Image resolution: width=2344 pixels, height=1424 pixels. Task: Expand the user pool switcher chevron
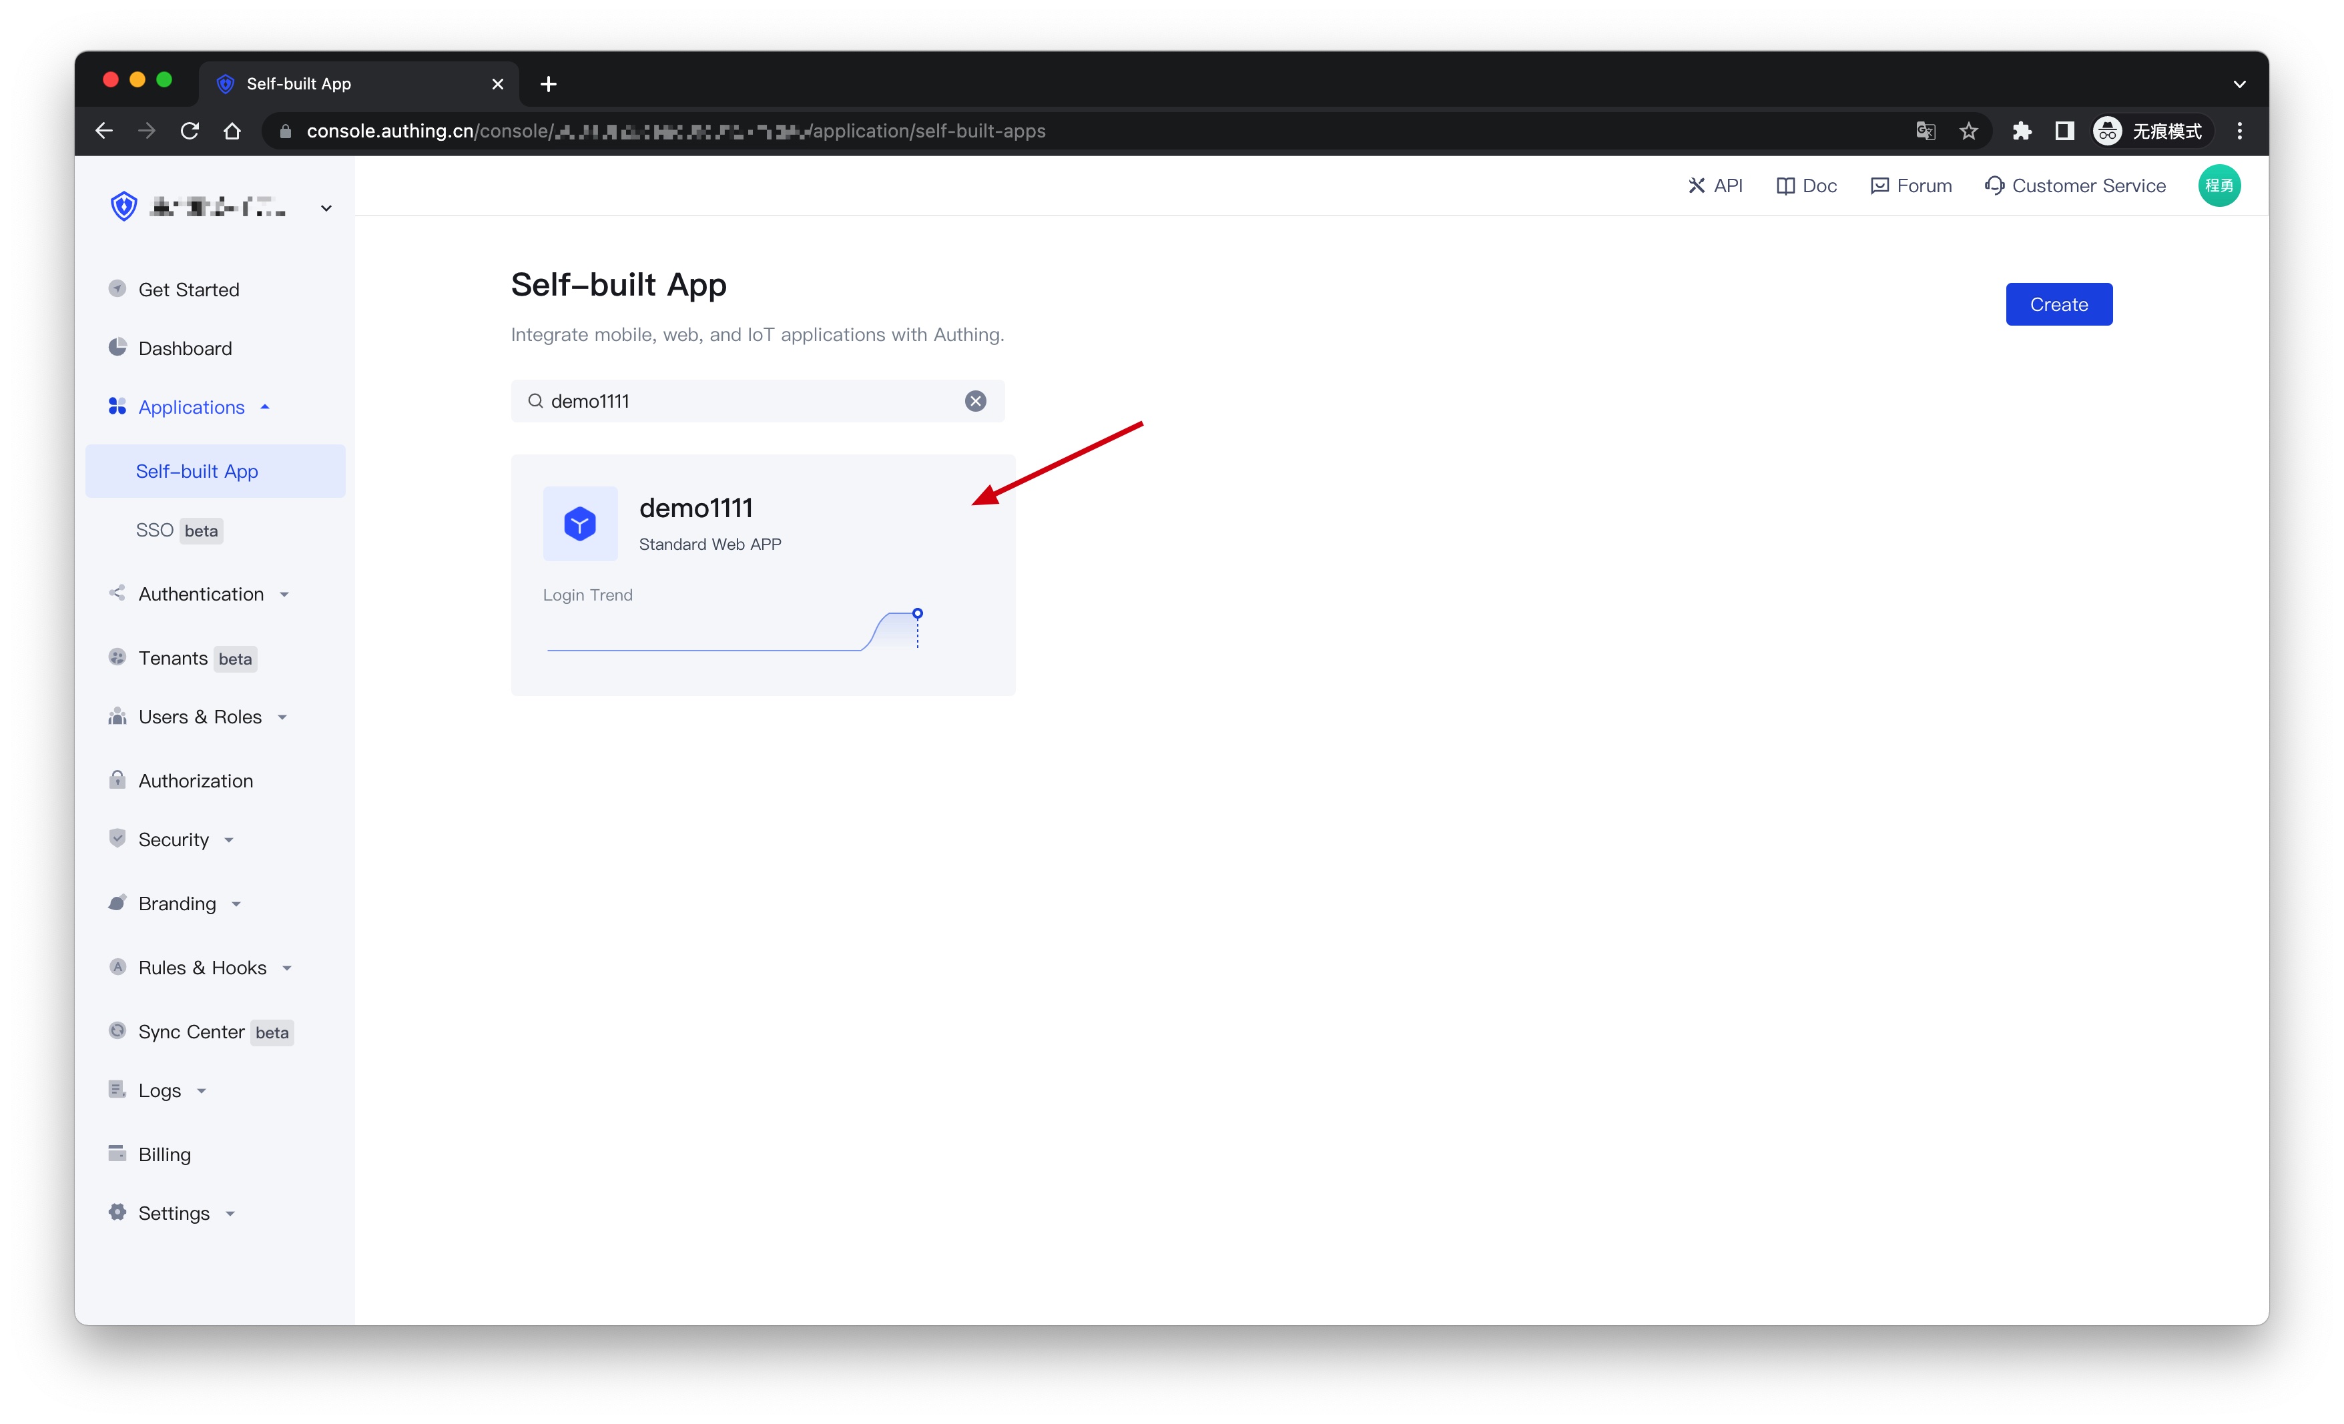pos(326,208)
